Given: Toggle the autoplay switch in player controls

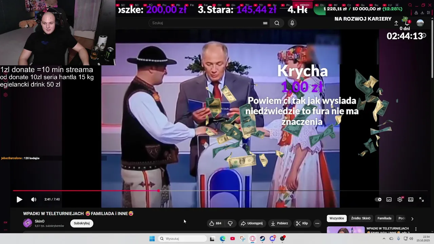Looking at the screenshot, I should 378,200.
